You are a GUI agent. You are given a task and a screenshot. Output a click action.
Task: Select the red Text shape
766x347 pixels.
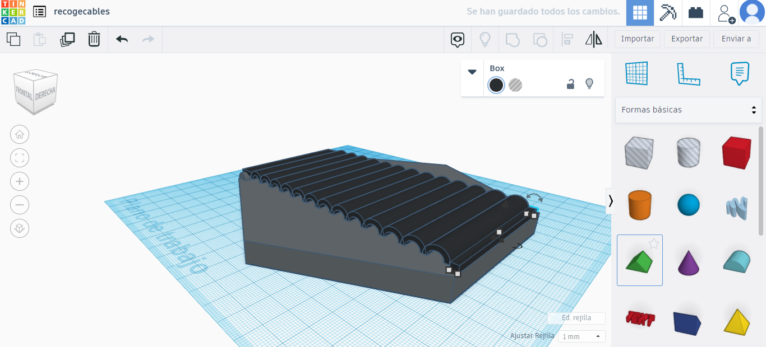coord(640,318)
